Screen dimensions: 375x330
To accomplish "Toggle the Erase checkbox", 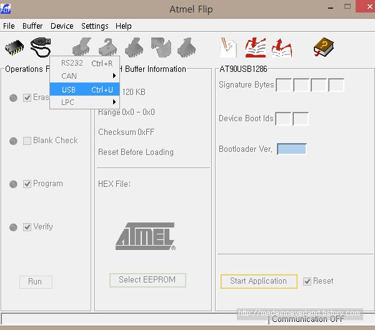I will (27, 97).
